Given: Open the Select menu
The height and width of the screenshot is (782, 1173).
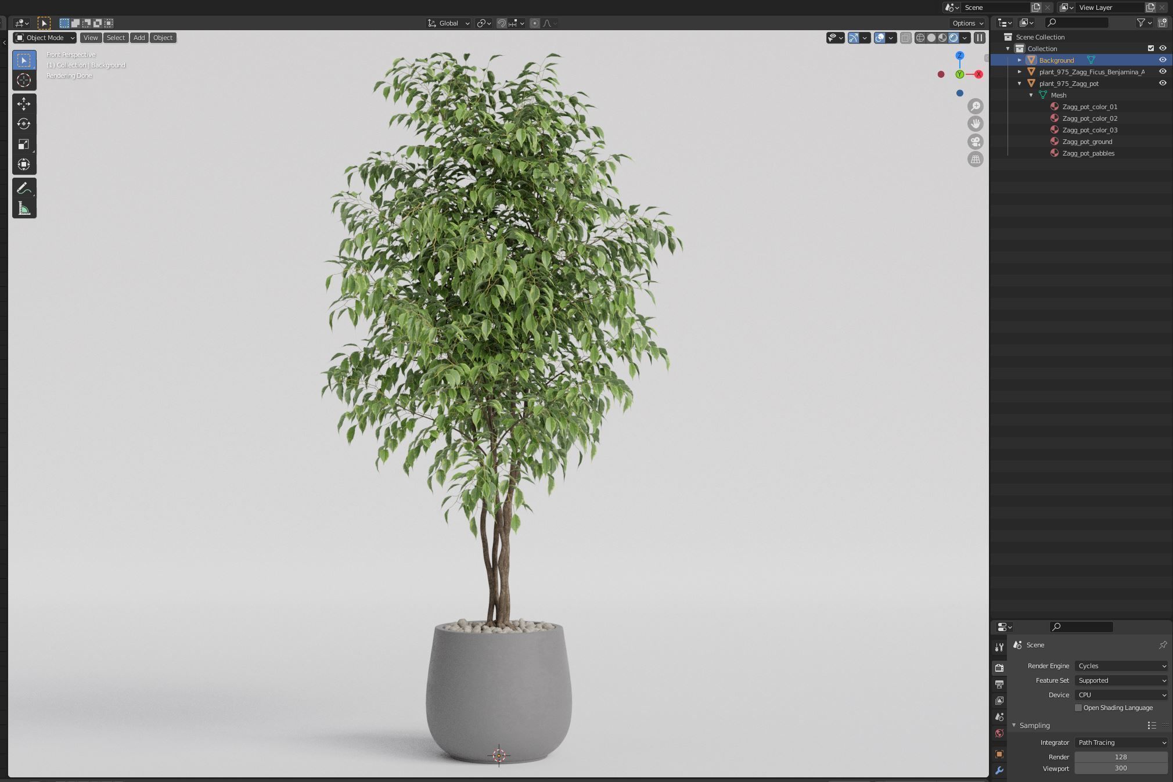Looking at the screenshot, I should pyautogui.click(x=116, y=38).
